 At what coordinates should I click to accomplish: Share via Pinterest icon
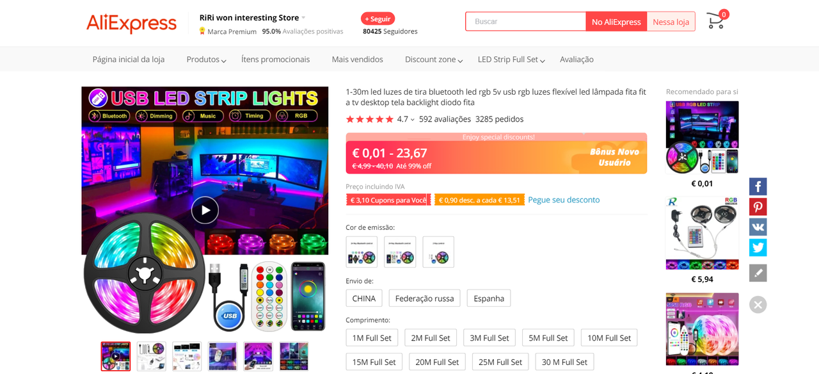[758, 207]
